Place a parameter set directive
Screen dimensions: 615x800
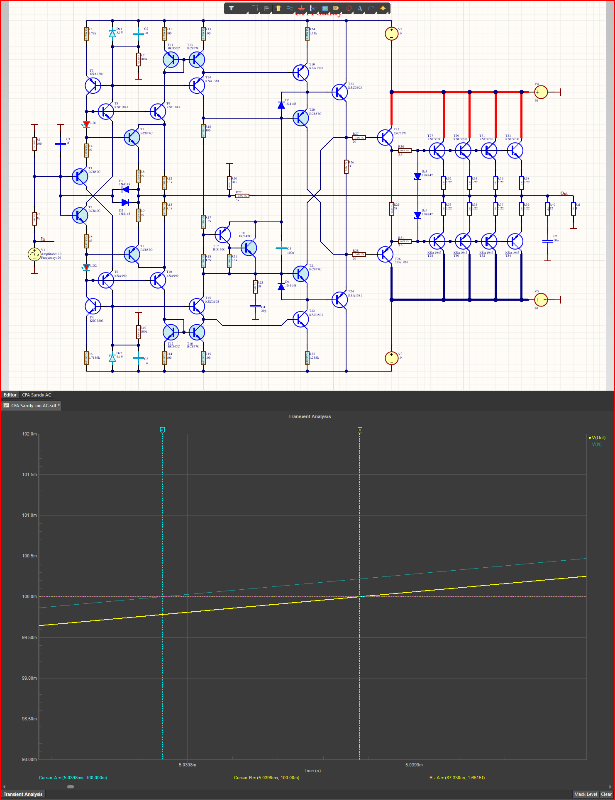click(348, 8)
